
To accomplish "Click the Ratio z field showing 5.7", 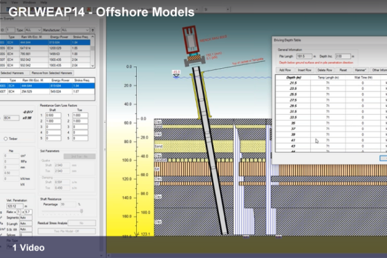I will [28, 212].
